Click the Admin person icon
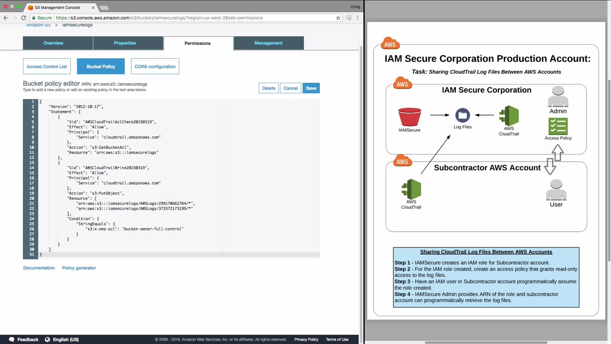Viewport: 611px width, 344px height. click(x=558, y=97)
